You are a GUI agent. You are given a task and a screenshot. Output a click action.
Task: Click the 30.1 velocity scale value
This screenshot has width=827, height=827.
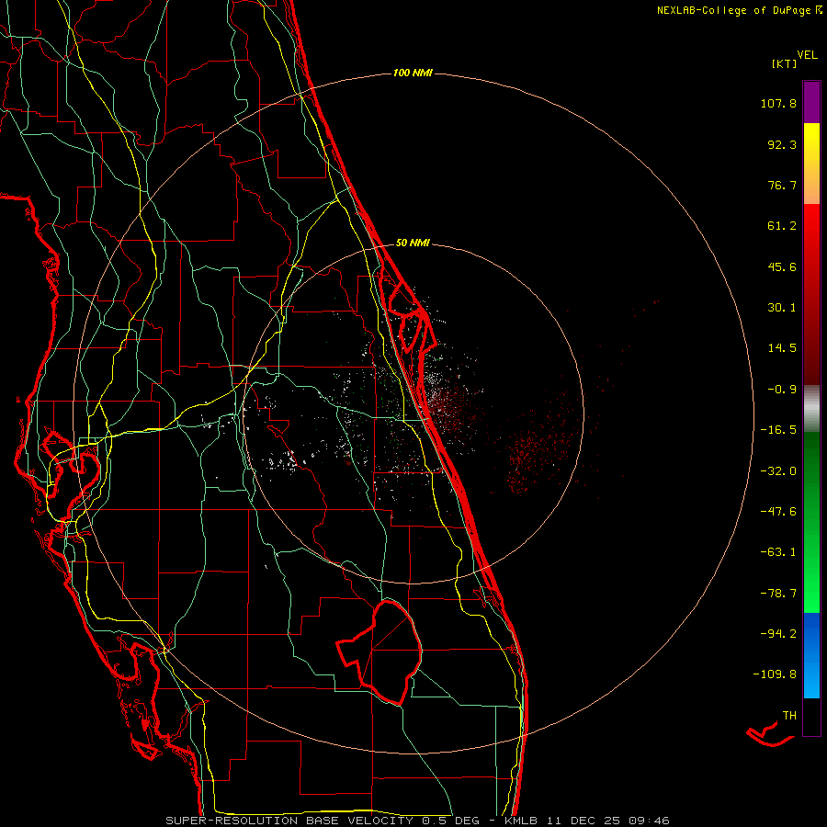pos(782,308)
